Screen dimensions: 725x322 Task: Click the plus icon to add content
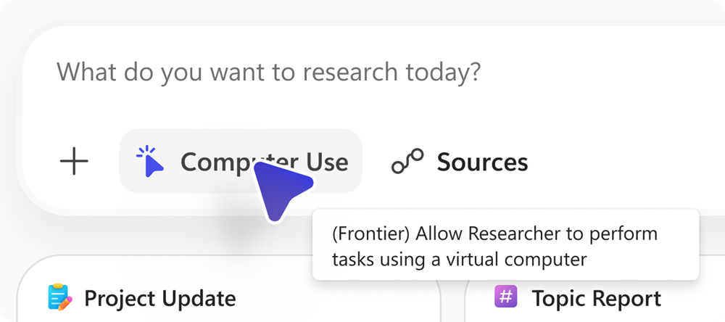click(74, 161)
